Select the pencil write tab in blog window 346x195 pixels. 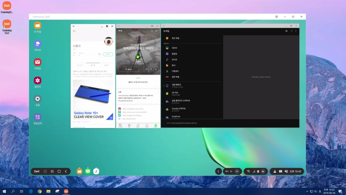138,125
